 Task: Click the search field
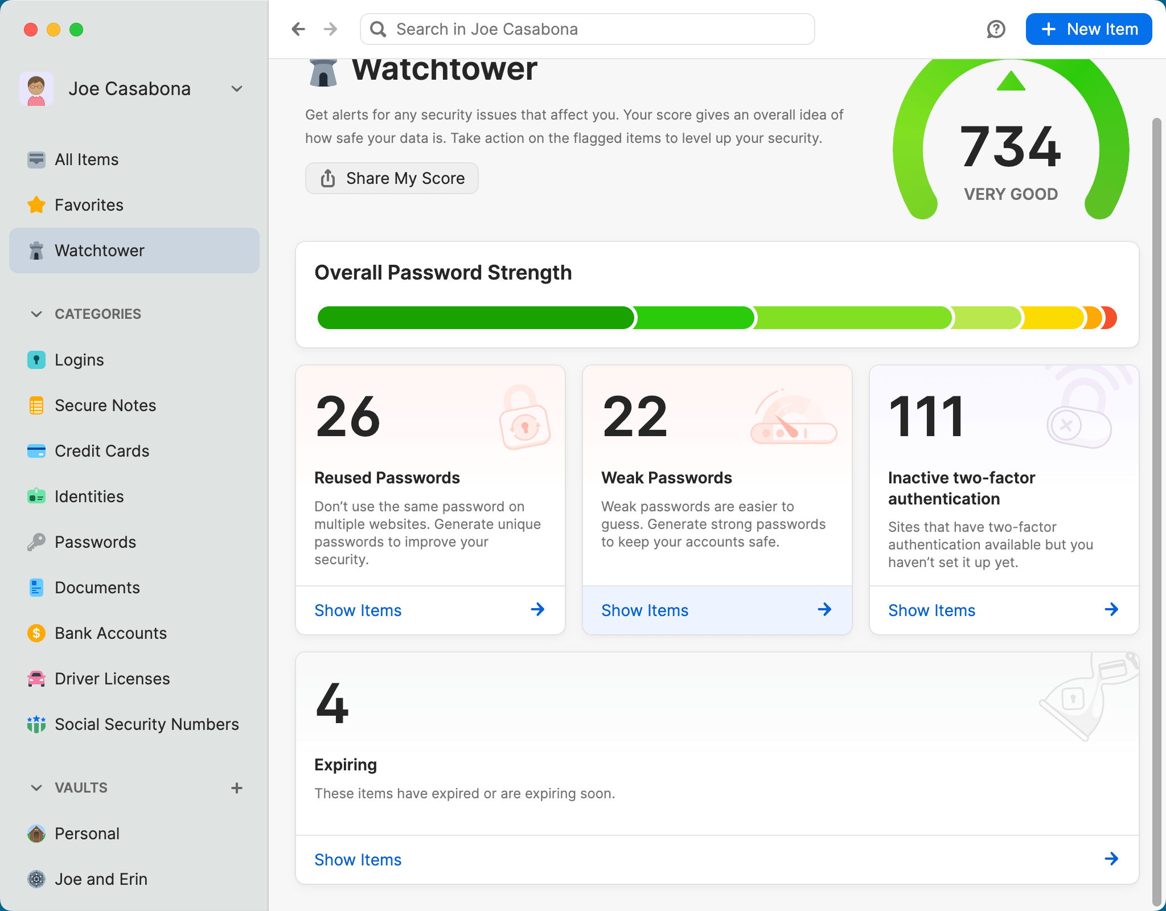click(x=586, y=29)
